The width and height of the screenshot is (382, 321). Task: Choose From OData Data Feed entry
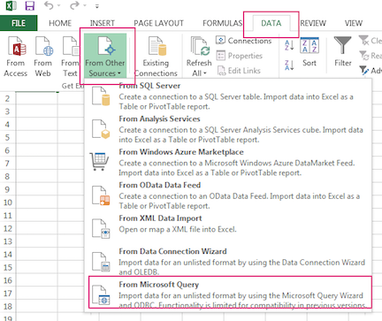[227, 195]
